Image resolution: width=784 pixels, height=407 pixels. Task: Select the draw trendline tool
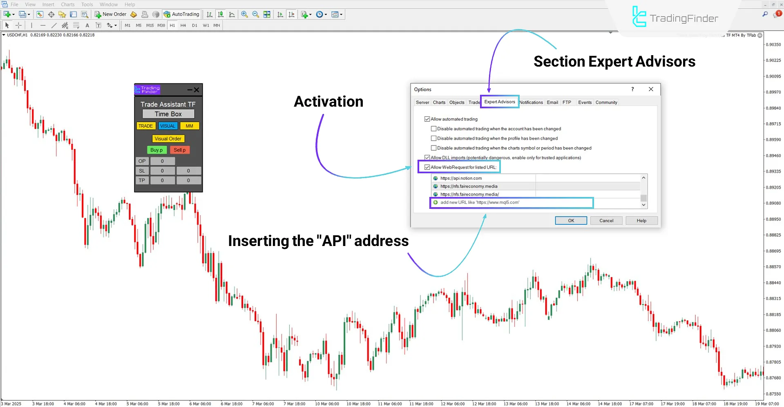(x=54, y=25)
